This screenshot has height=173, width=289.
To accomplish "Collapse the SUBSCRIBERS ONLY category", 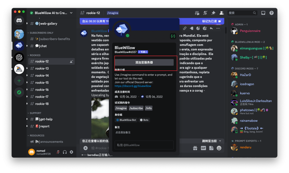I will click(x=40, y=33).
